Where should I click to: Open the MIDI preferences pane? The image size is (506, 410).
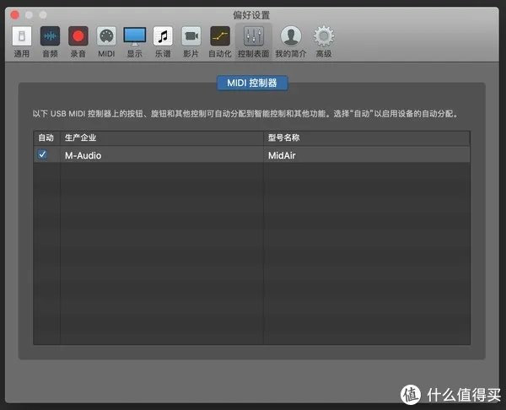tap(106, 42)
